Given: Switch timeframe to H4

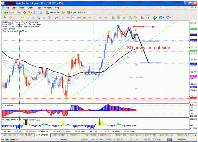Looking at the screenshot, I should click(90, 18).
